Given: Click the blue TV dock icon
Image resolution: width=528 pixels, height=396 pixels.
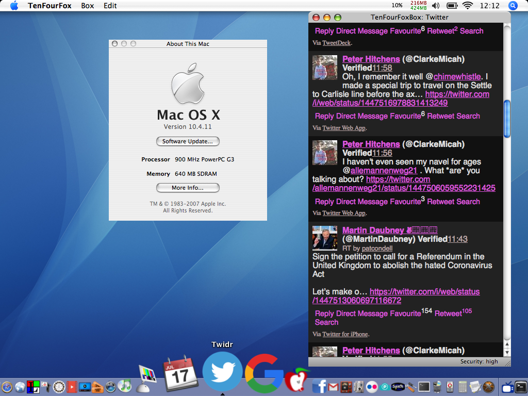Looking at the screenshot, I should point(508,388).
